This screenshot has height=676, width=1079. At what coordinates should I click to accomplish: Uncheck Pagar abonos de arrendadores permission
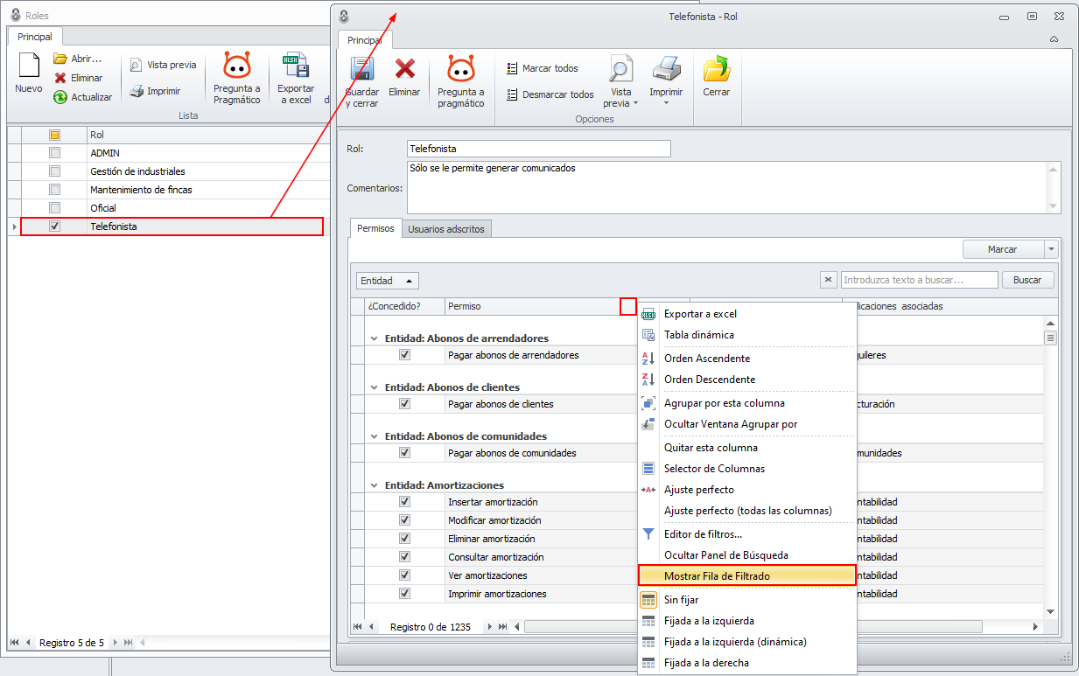click(x=404, y=355)
